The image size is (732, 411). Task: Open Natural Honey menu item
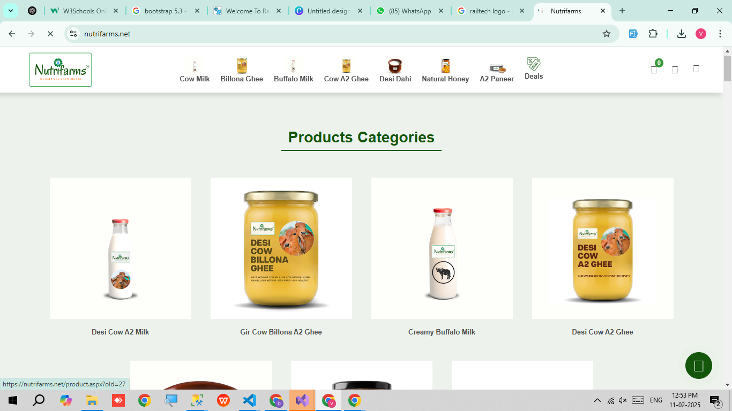pos(445,71)
